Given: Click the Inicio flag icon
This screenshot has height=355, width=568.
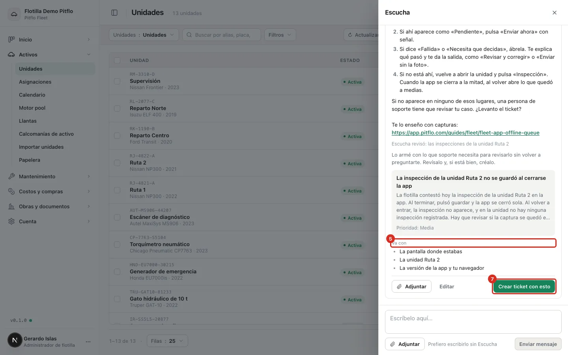Looking at the screenshot, I should [11, 39].
